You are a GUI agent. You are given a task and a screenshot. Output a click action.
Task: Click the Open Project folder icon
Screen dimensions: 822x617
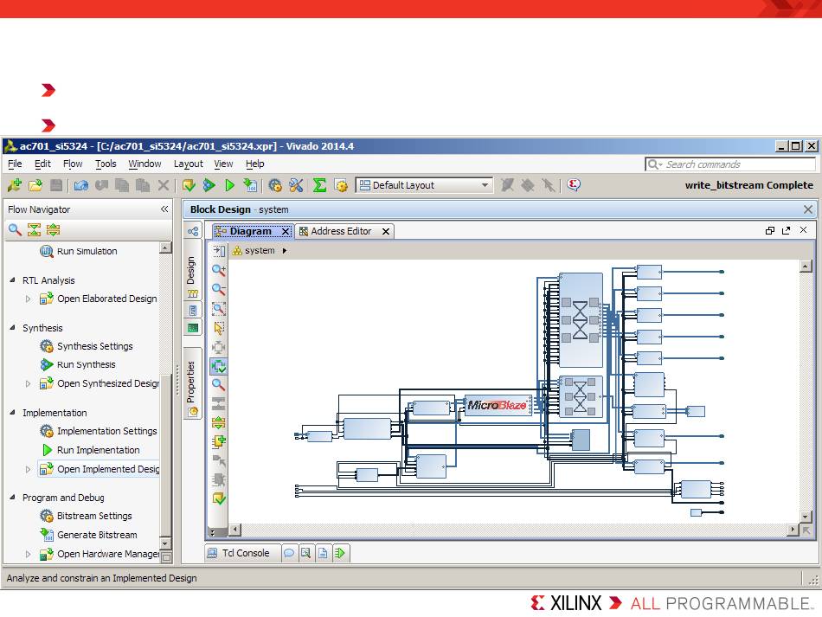(35, 185)
